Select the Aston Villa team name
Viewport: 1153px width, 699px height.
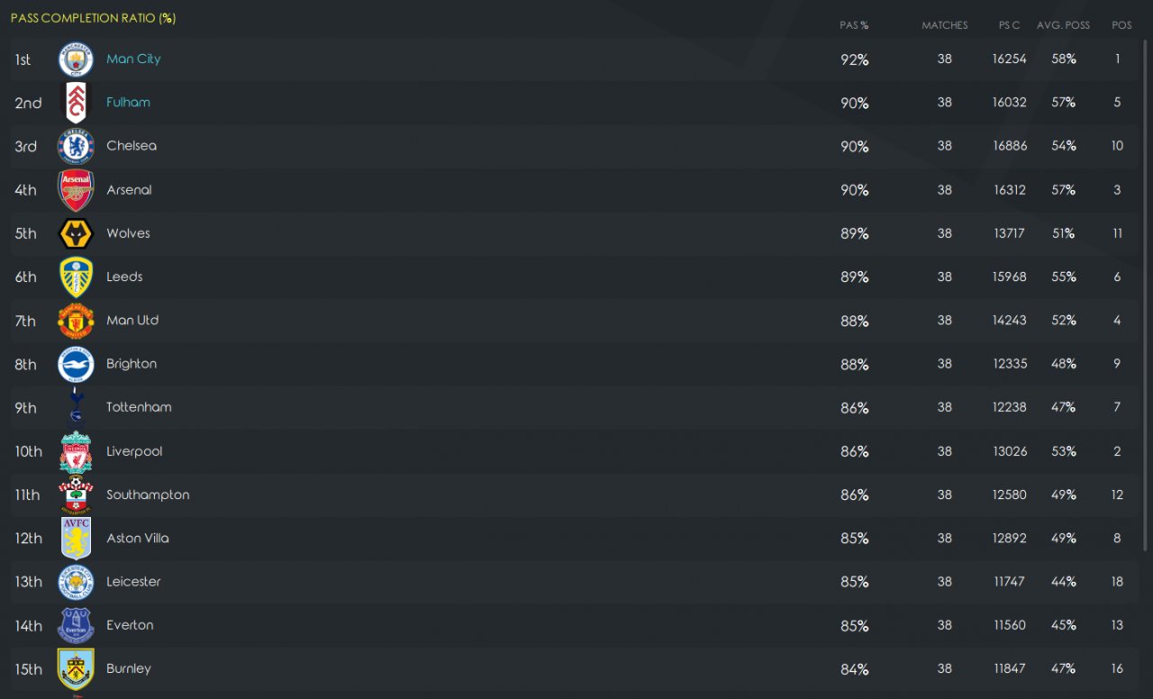(137, 538)
